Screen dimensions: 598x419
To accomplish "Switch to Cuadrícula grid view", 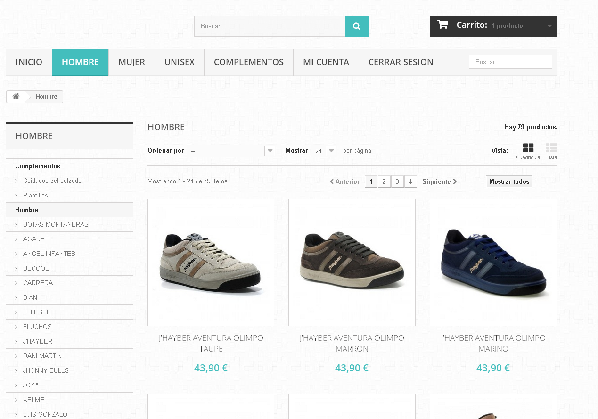I will coord(528,151).
